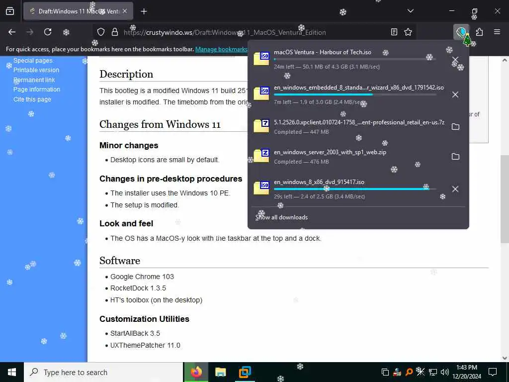Click progress bar of macOS Ventura download

click(x=355, y=59)
